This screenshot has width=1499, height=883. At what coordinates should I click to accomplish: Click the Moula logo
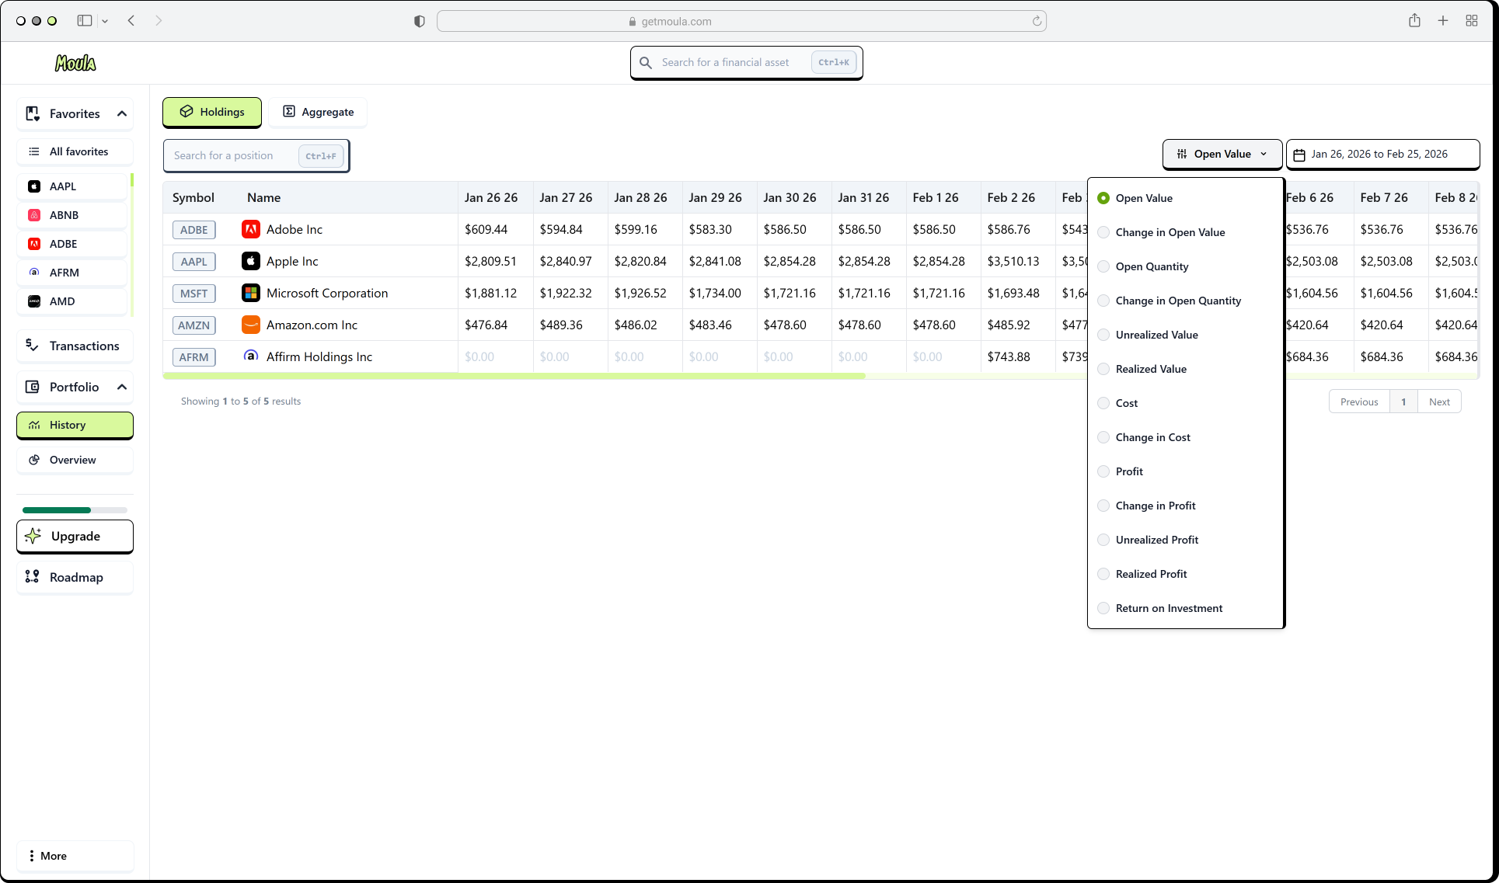click(75, 63)
